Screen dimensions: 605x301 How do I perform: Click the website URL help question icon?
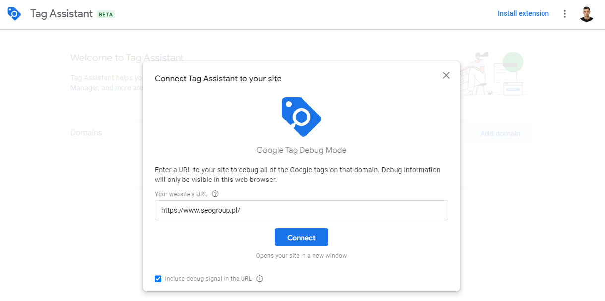coord(215,194)
